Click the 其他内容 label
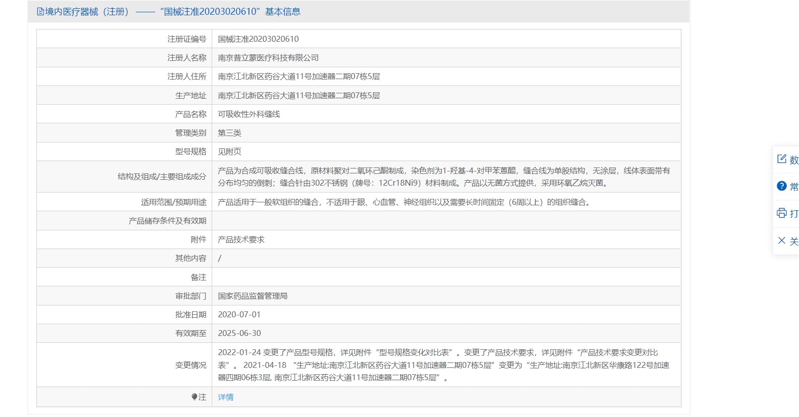This screenshot has width=799, height=417. pyautogui.click(x=191, y=258)
